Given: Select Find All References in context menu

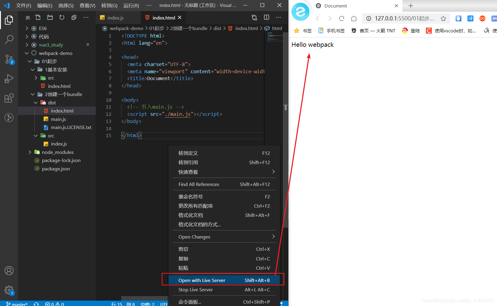Looking at the screenshot, I should [224, 184].
